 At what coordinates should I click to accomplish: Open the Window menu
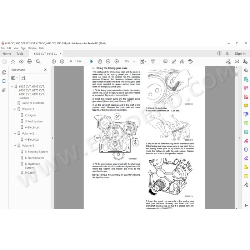[x=32, y=48]
